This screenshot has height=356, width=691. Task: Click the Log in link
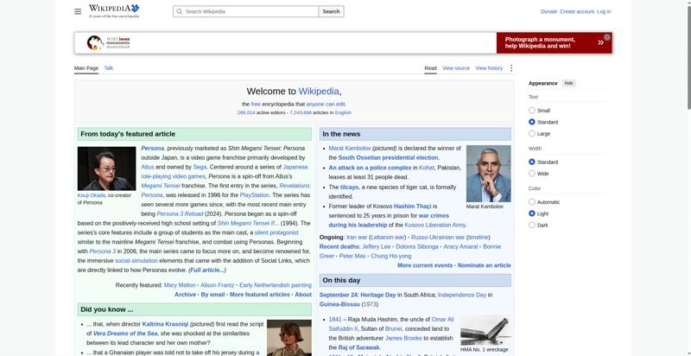tap(604, 11)
